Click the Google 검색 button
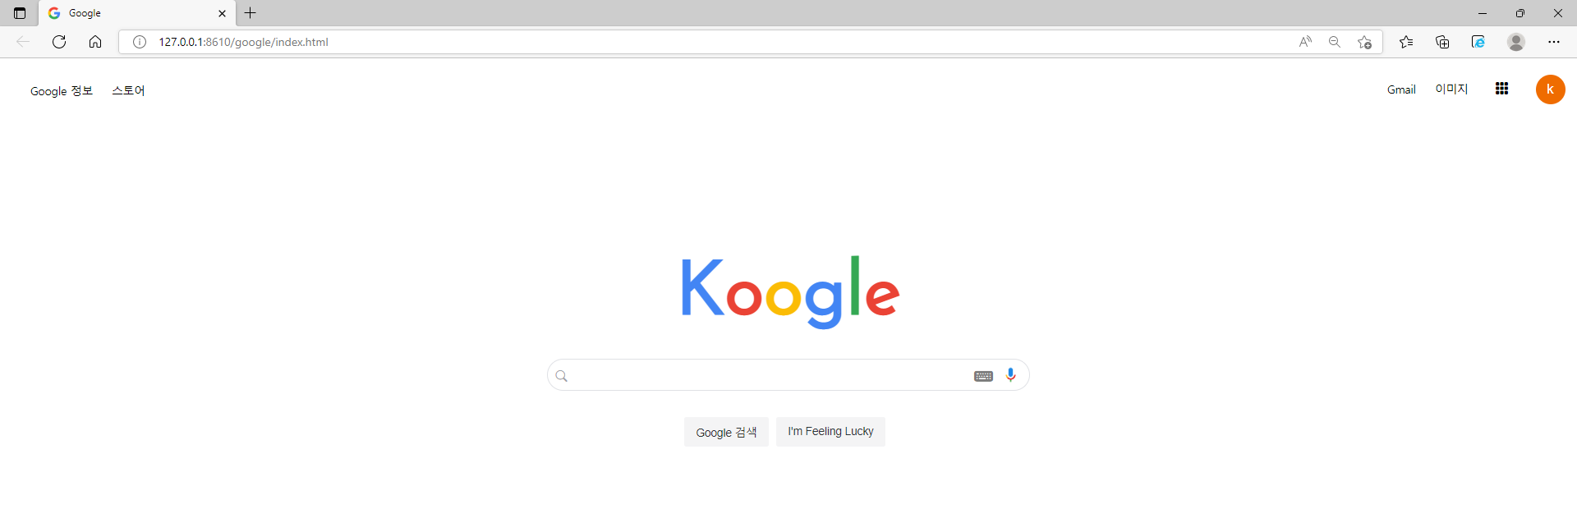This screenshot has height=509, width=1577. coord(726,432)
